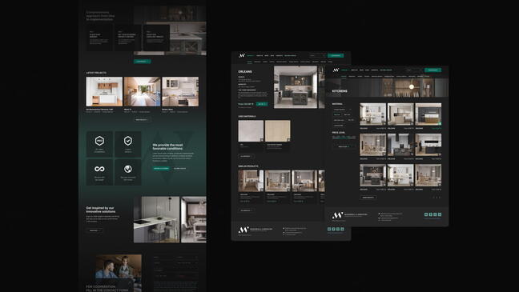Viewport: 519px width, 292px height.
Task: Click the Price Level slider on Kitchens page
Action: pyautogui.click(x=344, y=137)
